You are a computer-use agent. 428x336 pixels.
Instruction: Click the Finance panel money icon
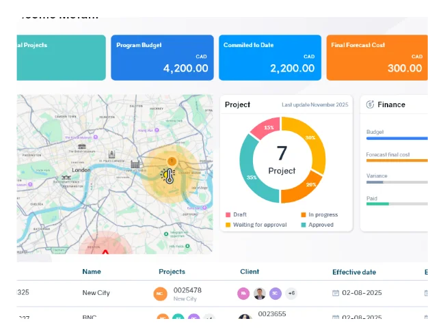370,104
